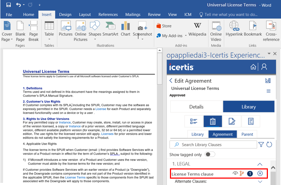Go back from Edit Agreement
281x185 pixels.
pos(171,81)
